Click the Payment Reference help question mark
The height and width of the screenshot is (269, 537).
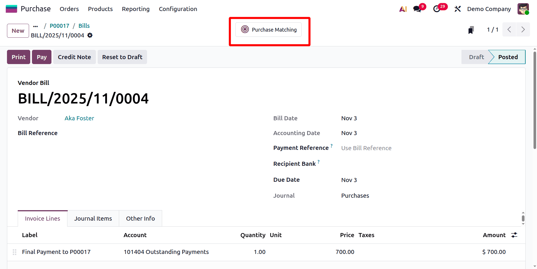(x=332, y=146)
